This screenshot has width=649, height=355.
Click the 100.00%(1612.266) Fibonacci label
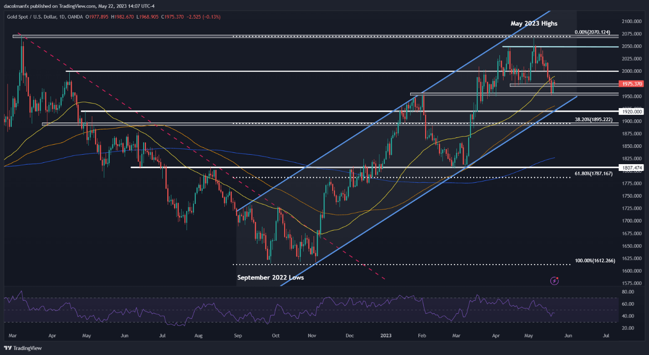click(x=595, y=260)
